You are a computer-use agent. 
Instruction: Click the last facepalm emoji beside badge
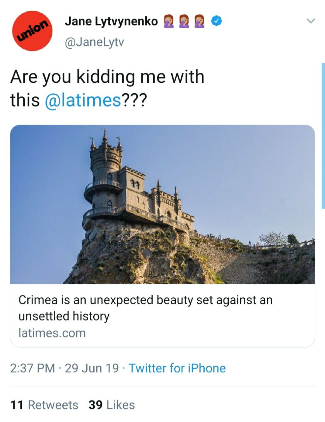pos(199,21)
